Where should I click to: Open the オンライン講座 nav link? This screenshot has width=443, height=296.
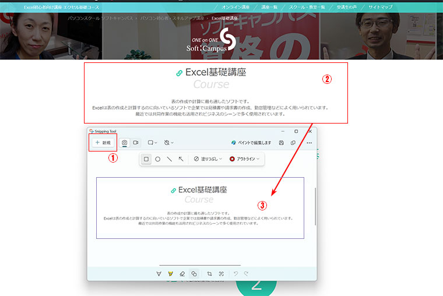pos(235,7)
